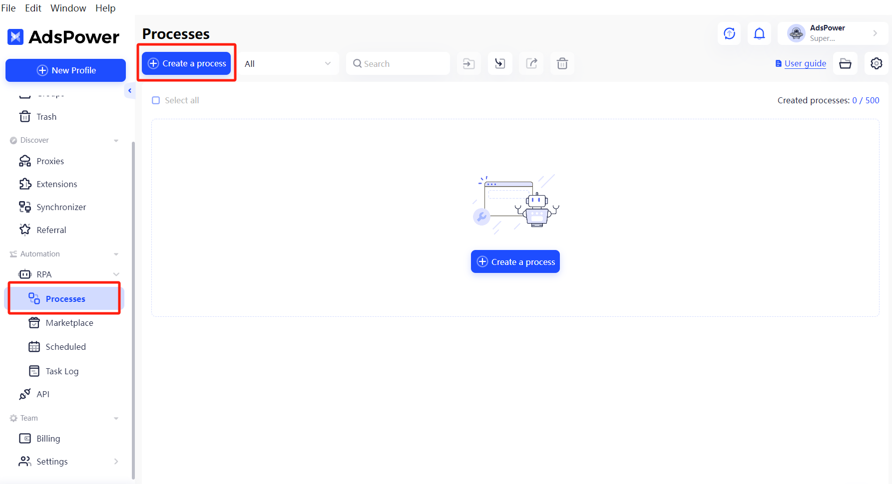Share a process using the share icon
This screenshot has height=484, width=892.
point(531,63)
